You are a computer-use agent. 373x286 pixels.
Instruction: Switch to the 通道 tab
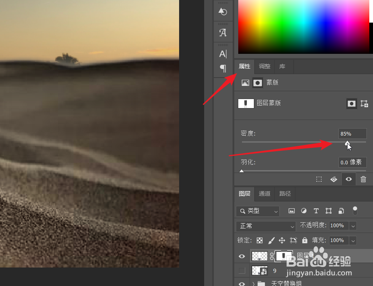265,194
